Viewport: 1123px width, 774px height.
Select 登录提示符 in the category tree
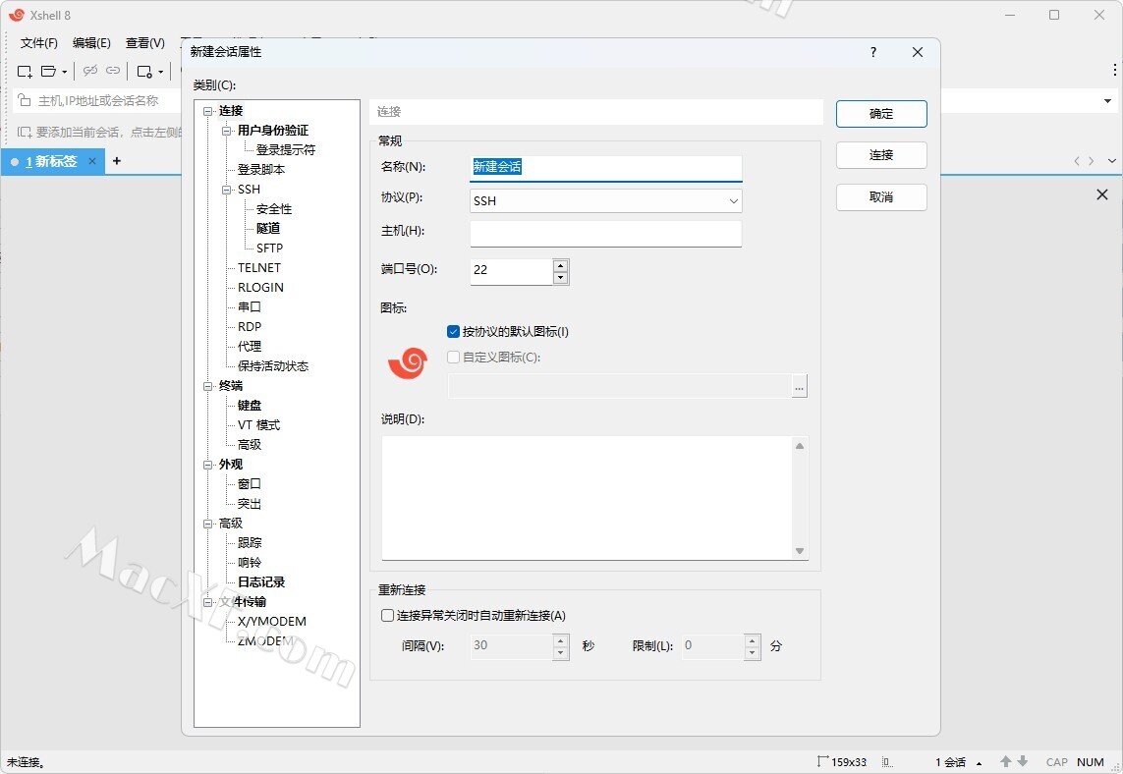[x=286, y=149]
